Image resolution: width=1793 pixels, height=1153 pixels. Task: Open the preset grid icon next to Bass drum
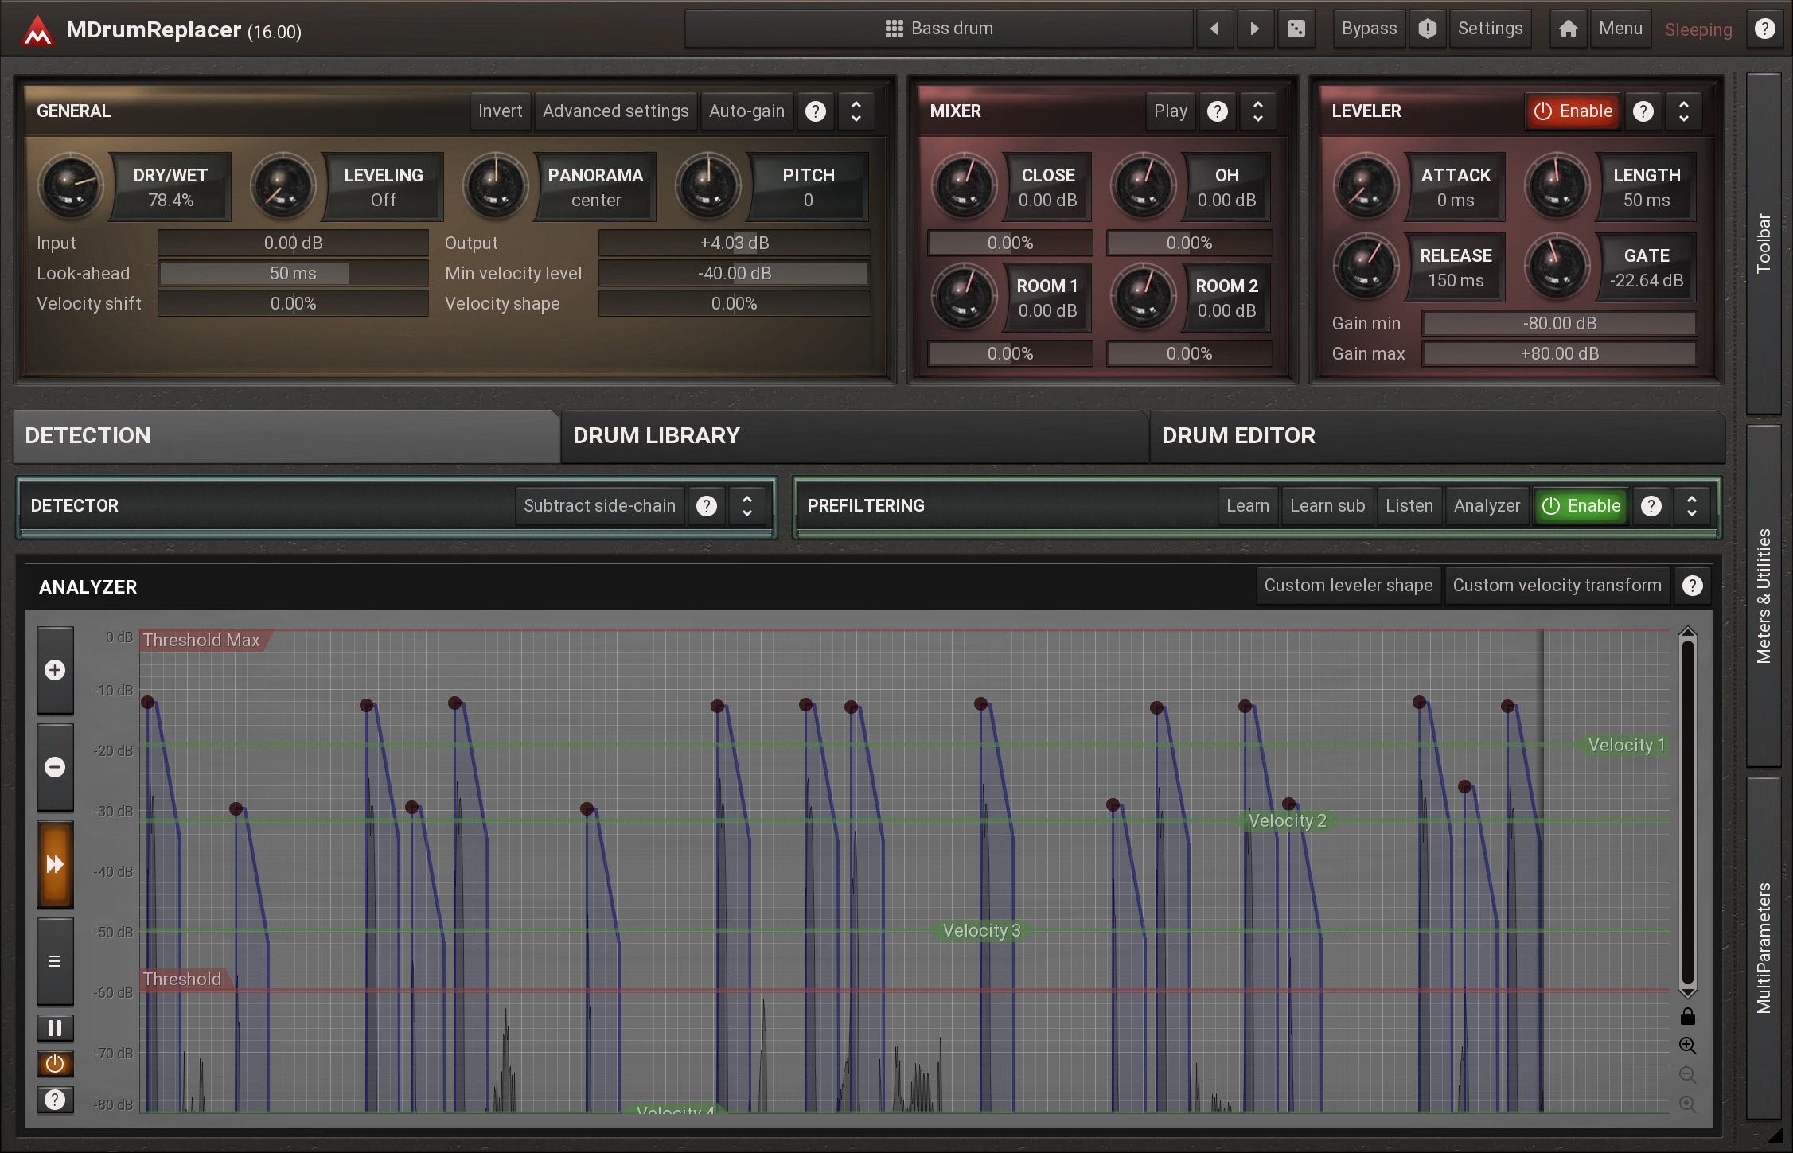pyautogui.click(x=894, y=29)
